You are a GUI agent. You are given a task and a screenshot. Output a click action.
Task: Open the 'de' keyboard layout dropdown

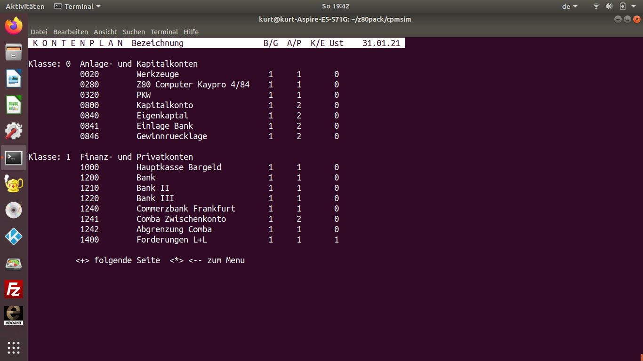coord(570,6)
